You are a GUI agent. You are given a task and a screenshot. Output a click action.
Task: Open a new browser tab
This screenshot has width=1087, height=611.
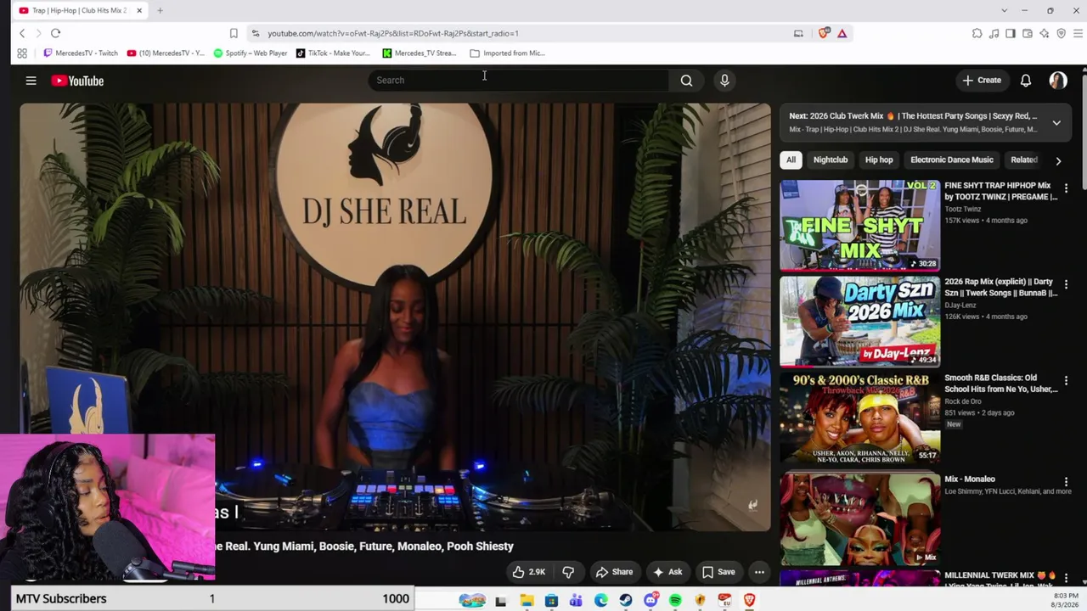coord(160,10)
